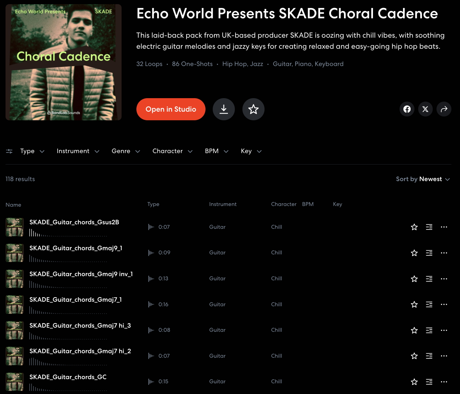Open the Key filter menu
Viewport: 460px width, 394px height.
coord(251,151)
